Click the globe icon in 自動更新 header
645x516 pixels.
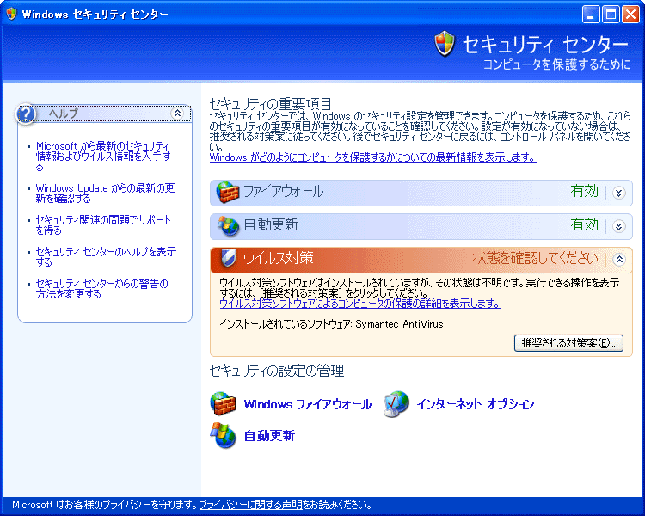coord(228,225)
